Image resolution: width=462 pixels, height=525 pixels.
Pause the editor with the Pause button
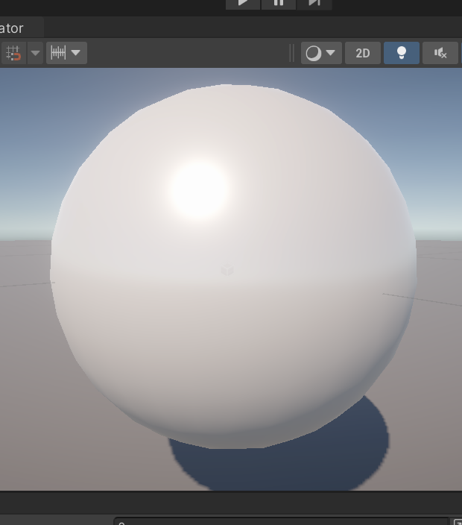coord(279,4)
